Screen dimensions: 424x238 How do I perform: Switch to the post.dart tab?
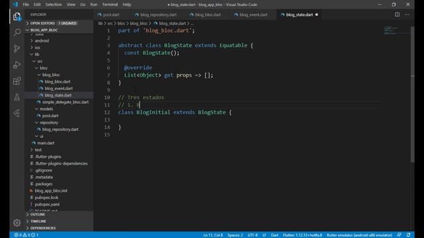click(x=111, y=15)
